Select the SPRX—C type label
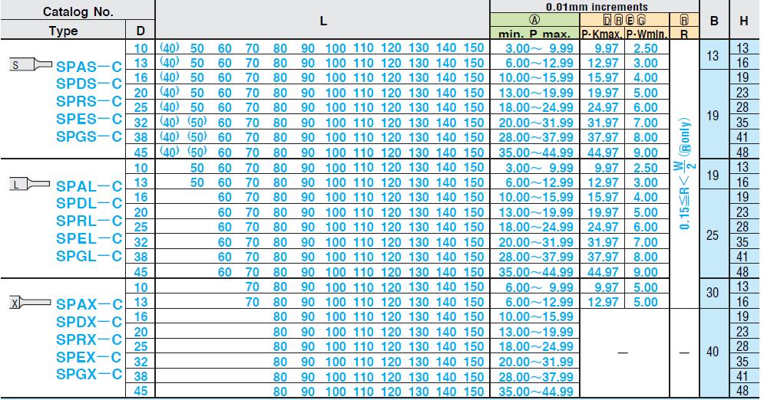 [x=89, y=339]
